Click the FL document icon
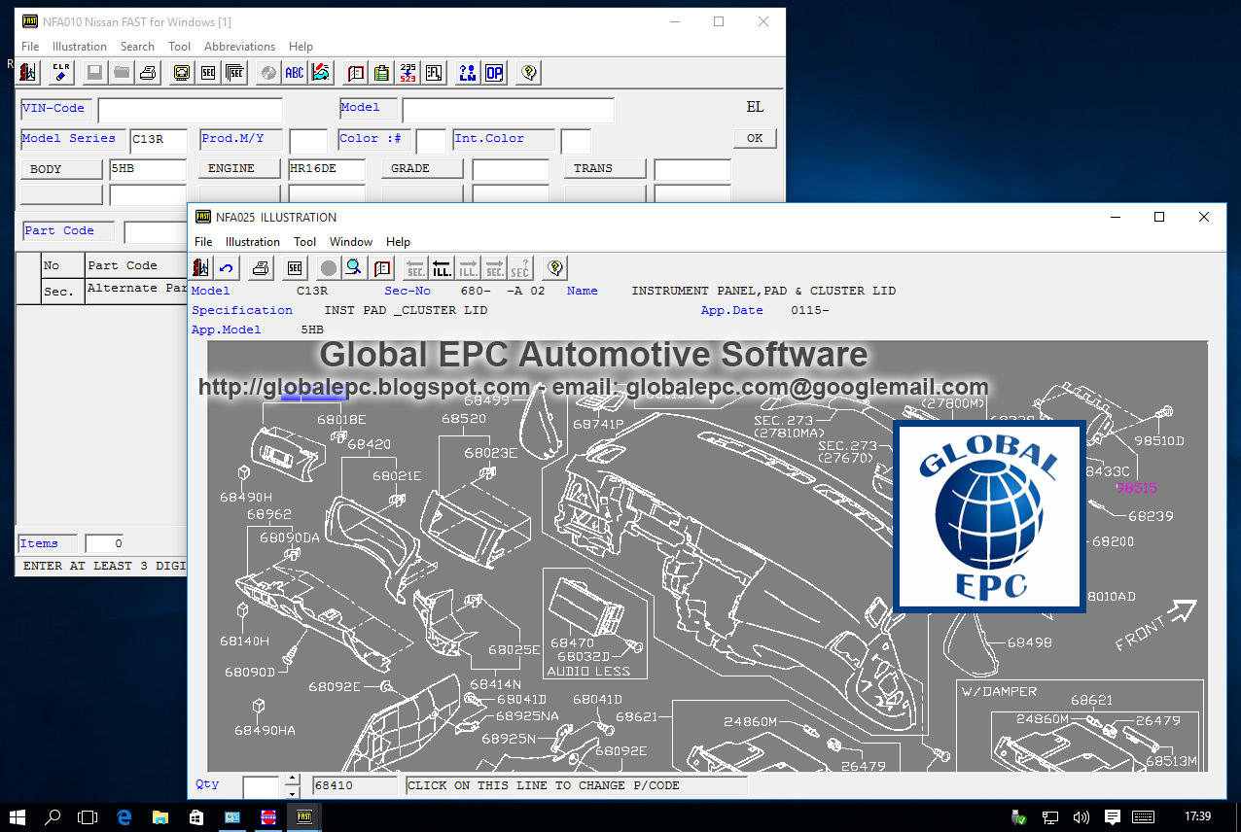 435,72
